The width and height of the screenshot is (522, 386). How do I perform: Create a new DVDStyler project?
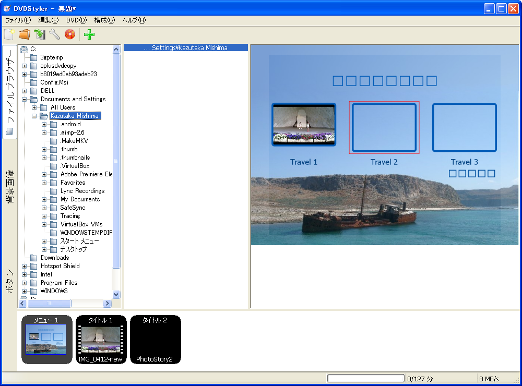[x=9, y=34]
